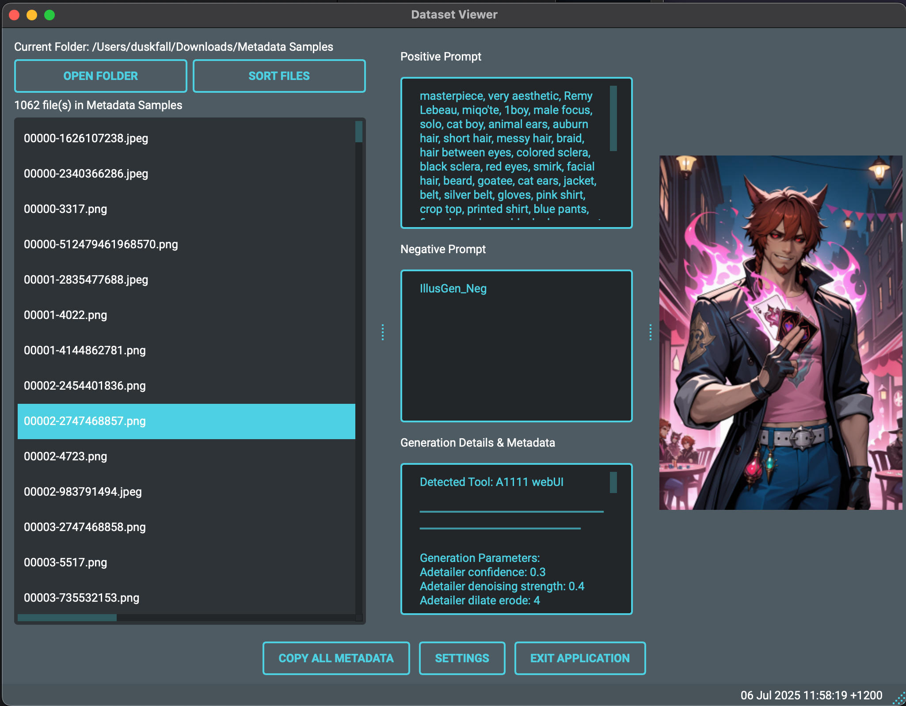Select file 00000-1626107238.jpeg
Image resolution: width=906 pixels, height=706 pixels.
[86, 138]
